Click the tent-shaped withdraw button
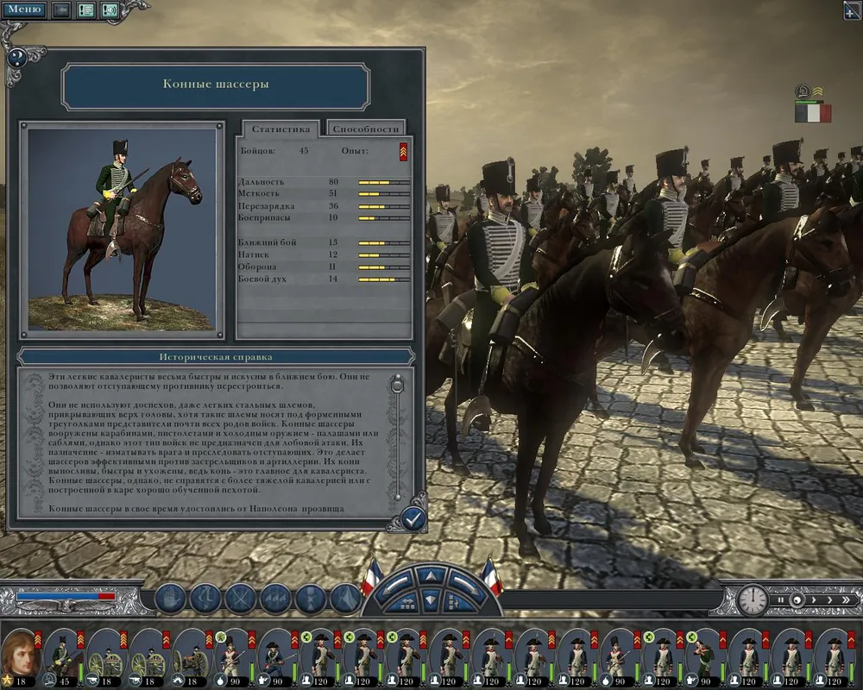 (x=344, y=598)
